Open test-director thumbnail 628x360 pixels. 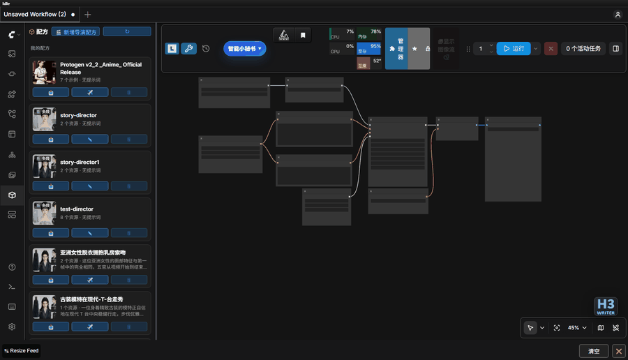[44, 213]
